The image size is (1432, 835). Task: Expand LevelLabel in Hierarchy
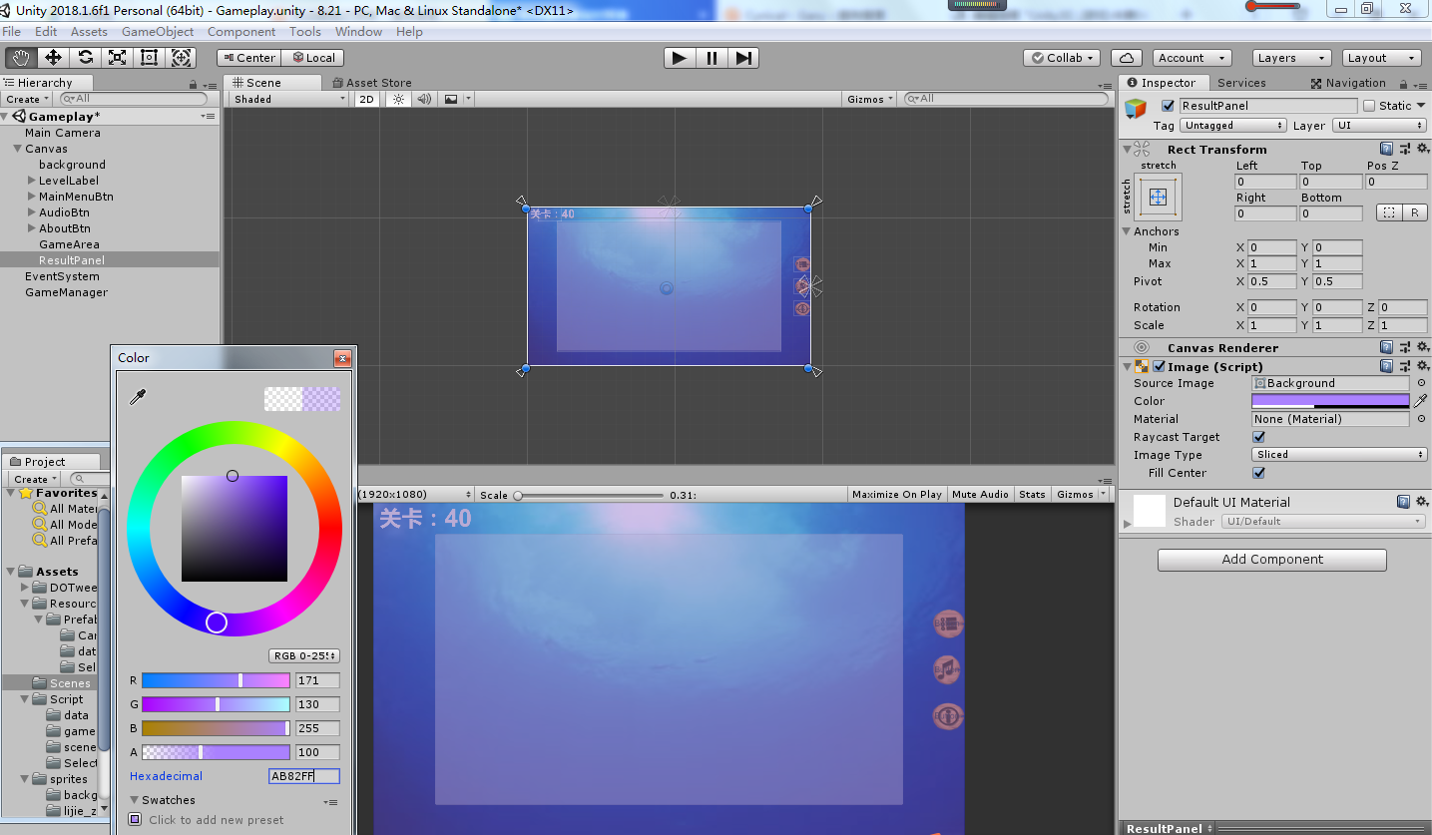coord(32,181)
